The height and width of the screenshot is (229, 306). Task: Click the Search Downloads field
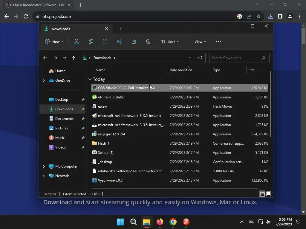[235, 58]
